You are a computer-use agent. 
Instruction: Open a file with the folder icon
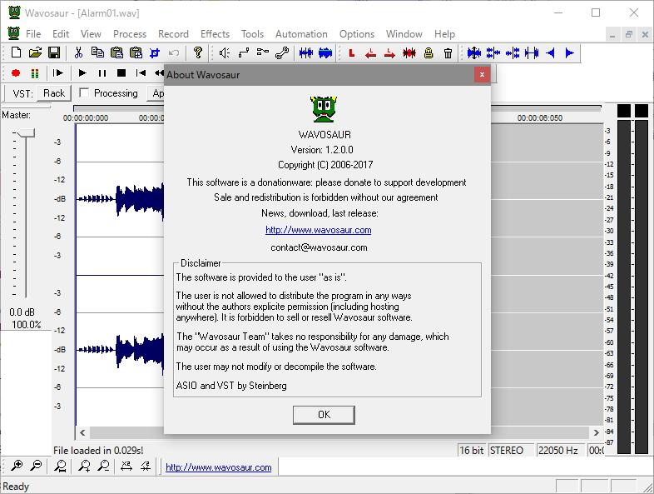coord(36,52)
